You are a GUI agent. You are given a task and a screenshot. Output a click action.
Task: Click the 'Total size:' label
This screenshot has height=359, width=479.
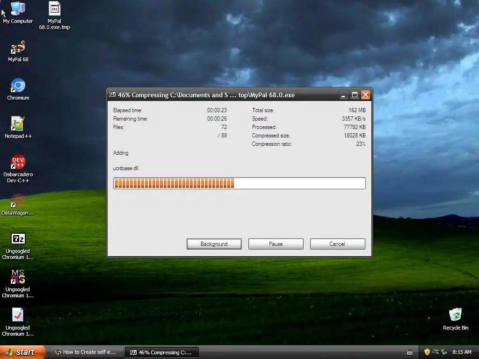tap(263, 110)
